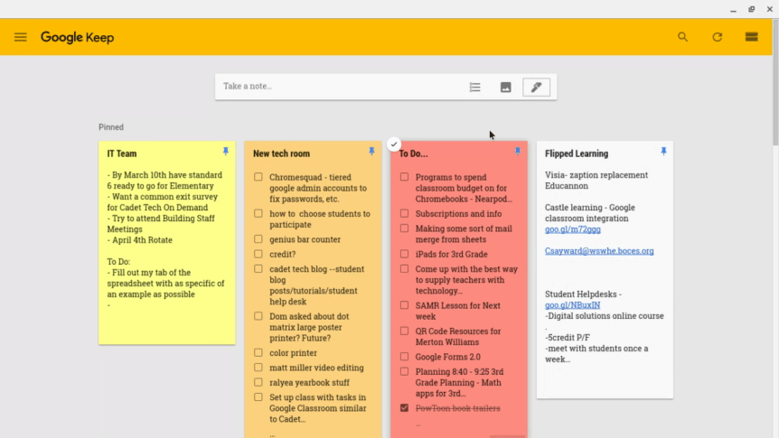
Task: Switch to list view layout
Action: coord(751,37)
